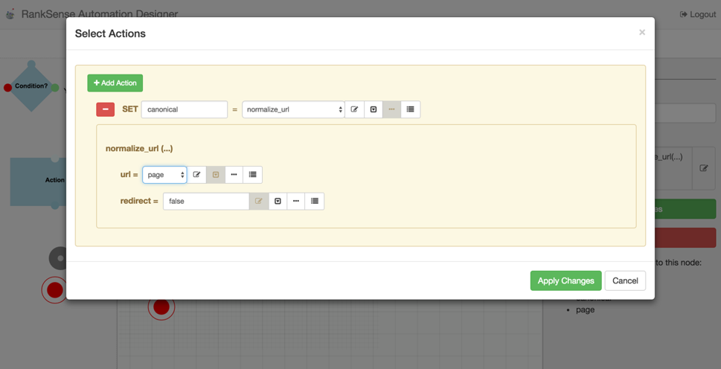This screenshot has height=369, width=721.
Task: Select the pencil edit icon in SET row
Action: coord(354,109)
